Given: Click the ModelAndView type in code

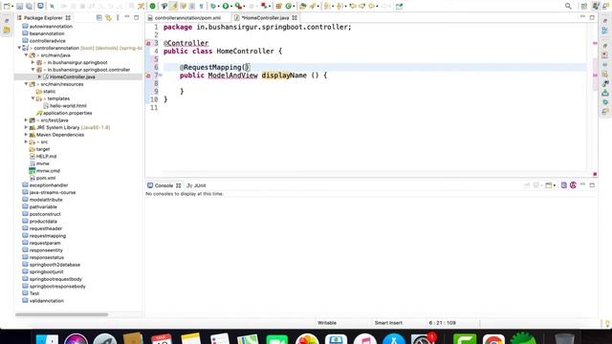Looking at the screenshot, I should point(232,75).
